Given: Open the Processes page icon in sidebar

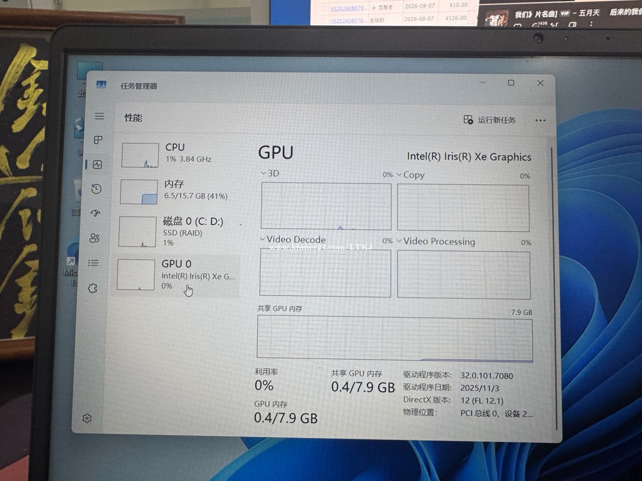Looking at the screenshot, I should point(98,140).
